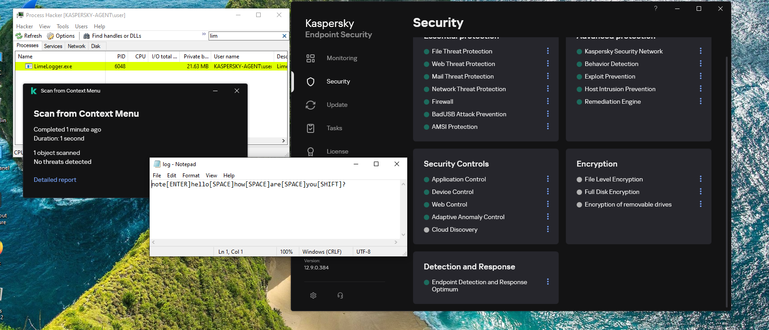Open options menu for File Level Encryption
Viewport: 769px width, 330px height.
pos(701,179)
